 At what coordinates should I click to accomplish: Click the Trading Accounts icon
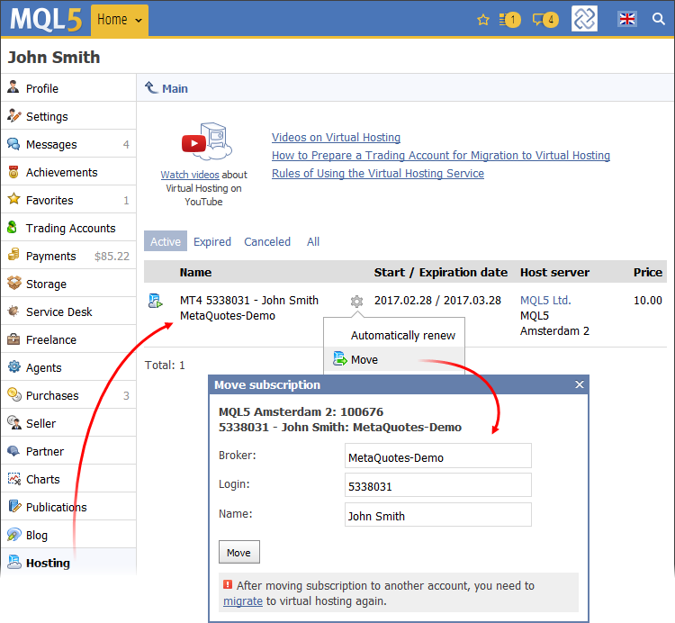pyautogui.click(x=12, y=227)
